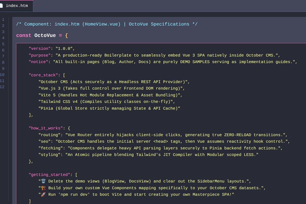Click the Component comment header line
This screenshot has height=204, width=306.
coord(107,24)
